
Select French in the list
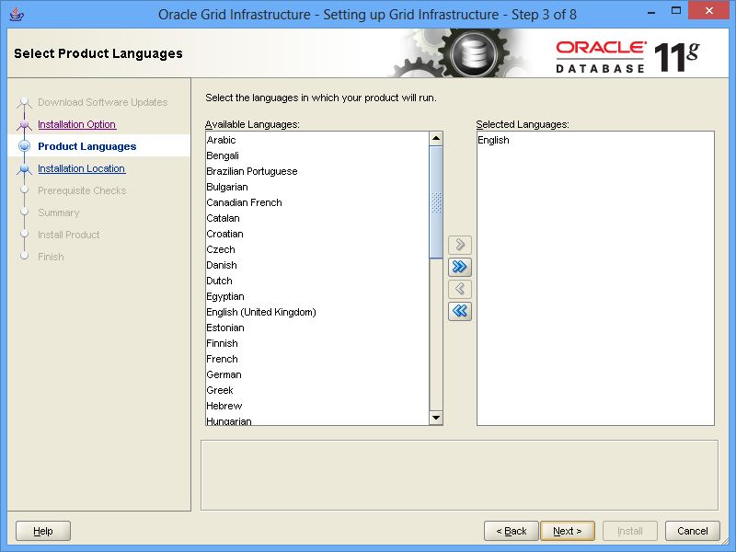pos(317,359)
